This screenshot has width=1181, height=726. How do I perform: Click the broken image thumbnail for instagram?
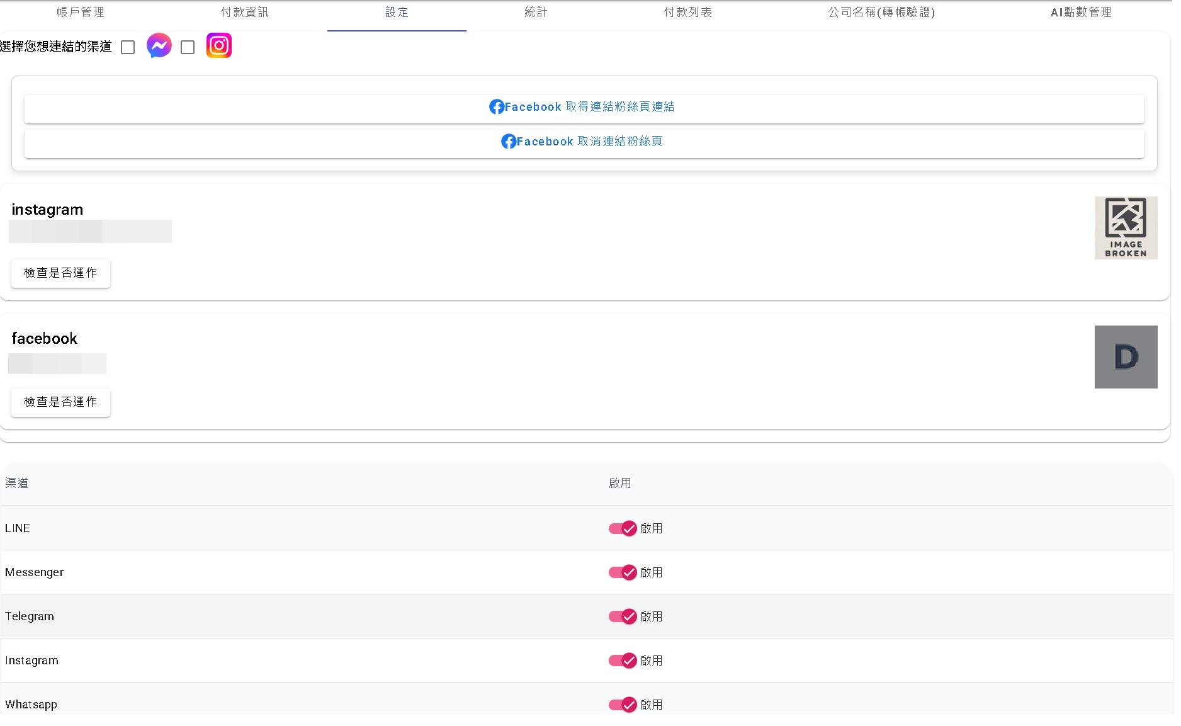(1125, 228)
